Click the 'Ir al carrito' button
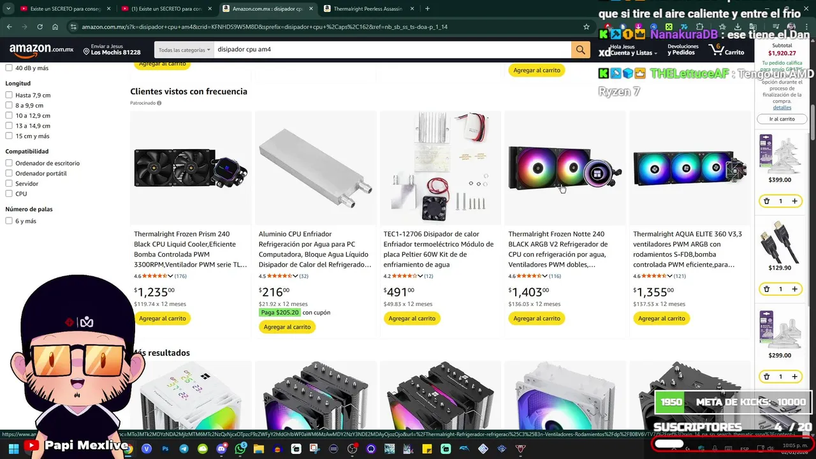 point(782,119)
